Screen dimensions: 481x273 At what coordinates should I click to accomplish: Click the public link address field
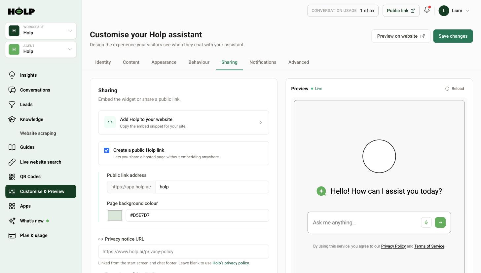point(212,187)
